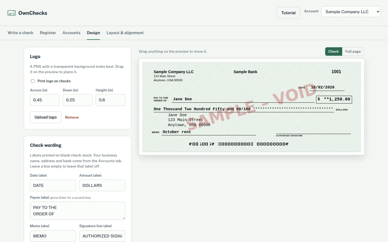Click the payee address block on check
Viewport: 388px width, 242px height.
click(x=189, y=120)
